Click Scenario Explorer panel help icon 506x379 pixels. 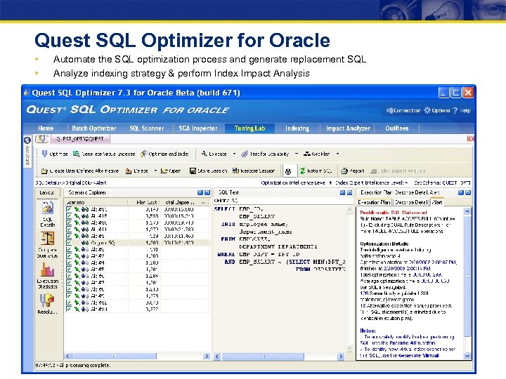pos(200,192)
